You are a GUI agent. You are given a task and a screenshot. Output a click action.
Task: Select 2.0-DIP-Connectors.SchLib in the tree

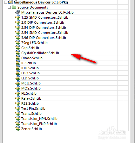(x=43, y=22)
